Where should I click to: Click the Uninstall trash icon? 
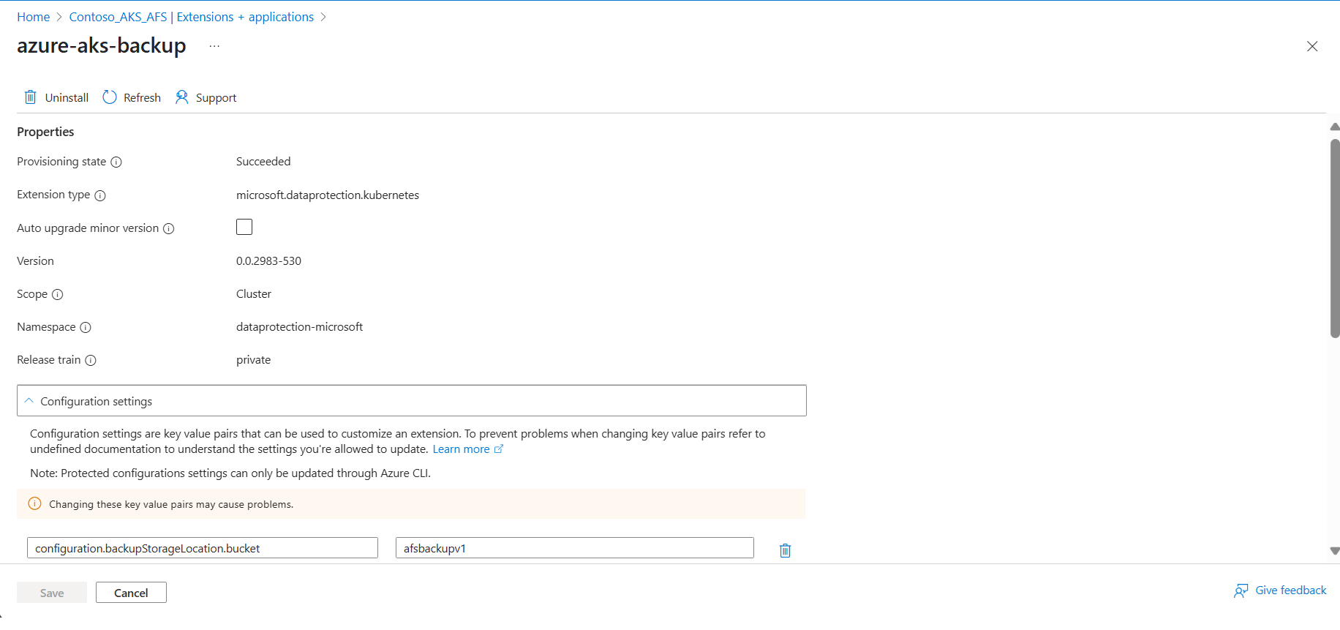point(30,97)
